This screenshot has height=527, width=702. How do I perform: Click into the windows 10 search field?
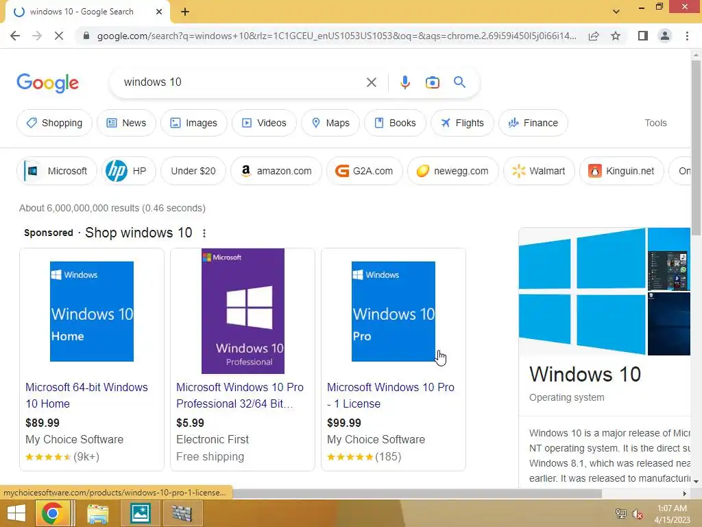point(242,82)
